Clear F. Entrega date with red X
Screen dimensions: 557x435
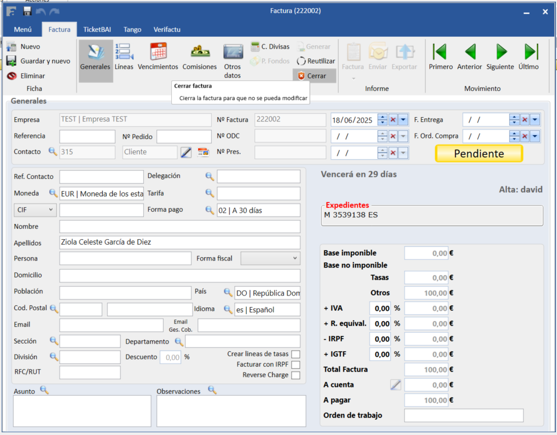point(525,120)
